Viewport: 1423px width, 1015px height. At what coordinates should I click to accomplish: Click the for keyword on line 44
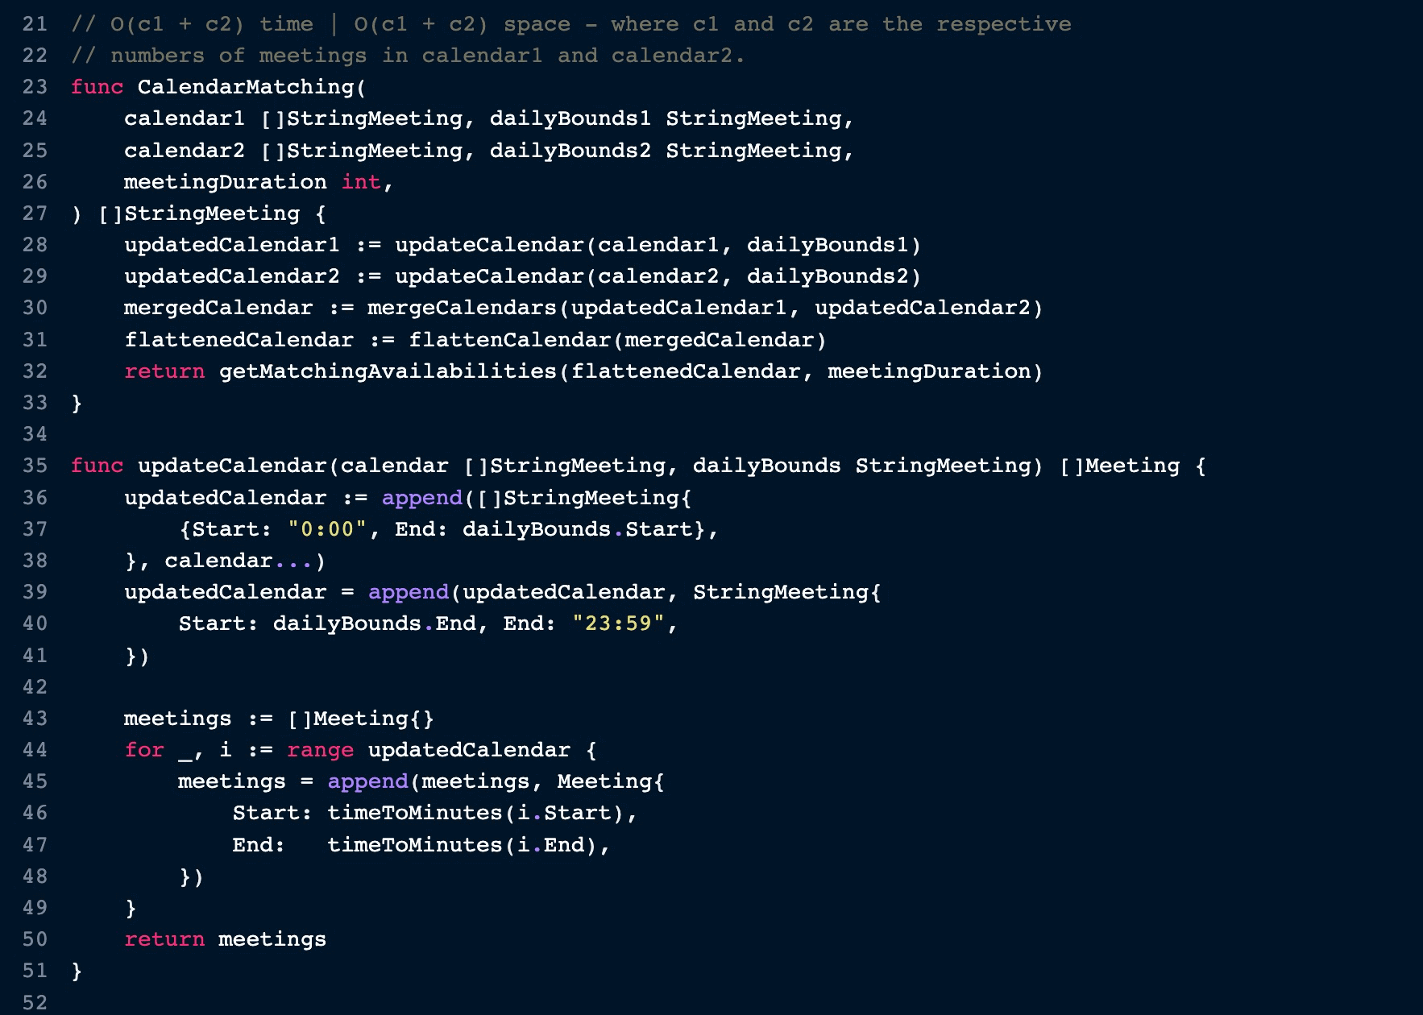click(x=144, y=750)
